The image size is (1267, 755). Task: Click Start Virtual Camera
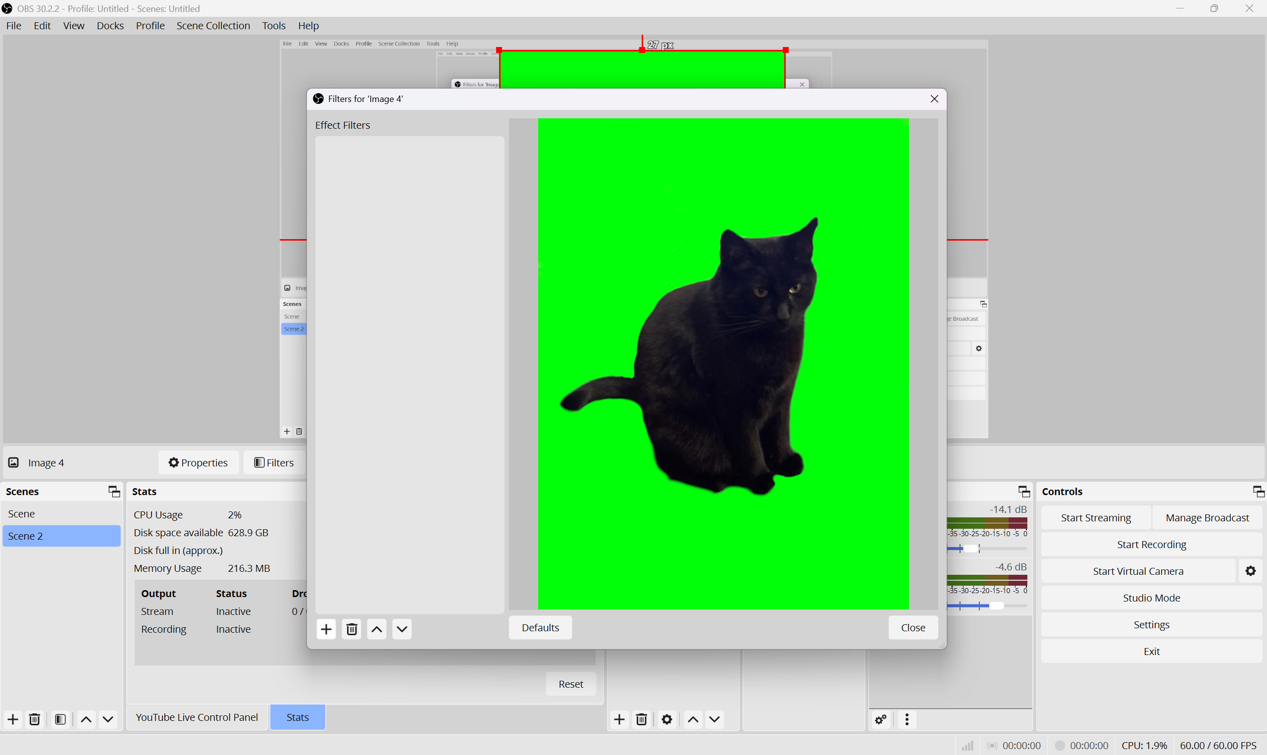1138,571
